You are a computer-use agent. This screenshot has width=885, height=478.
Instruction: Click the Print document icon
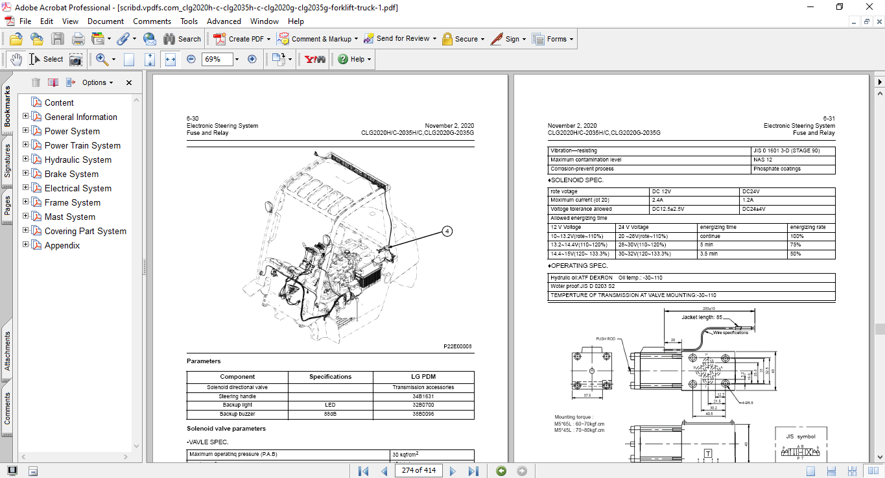pos(78,38)
